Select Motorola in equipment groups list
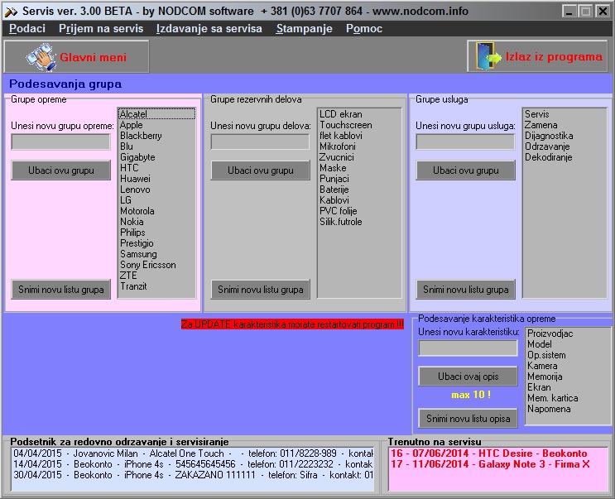615x499 pixels. [156, 211]
